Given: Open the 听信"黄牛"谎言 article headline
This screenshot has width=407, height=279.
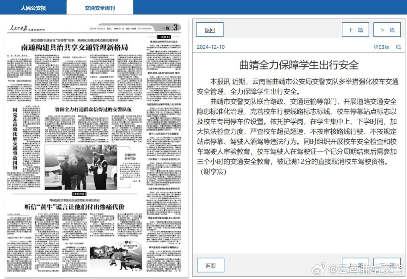Looking at the screenshot, I should coord(74,207).
